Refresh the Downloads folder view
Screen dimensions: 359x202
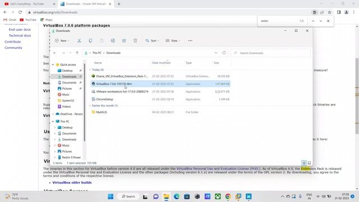coord(224,53)
